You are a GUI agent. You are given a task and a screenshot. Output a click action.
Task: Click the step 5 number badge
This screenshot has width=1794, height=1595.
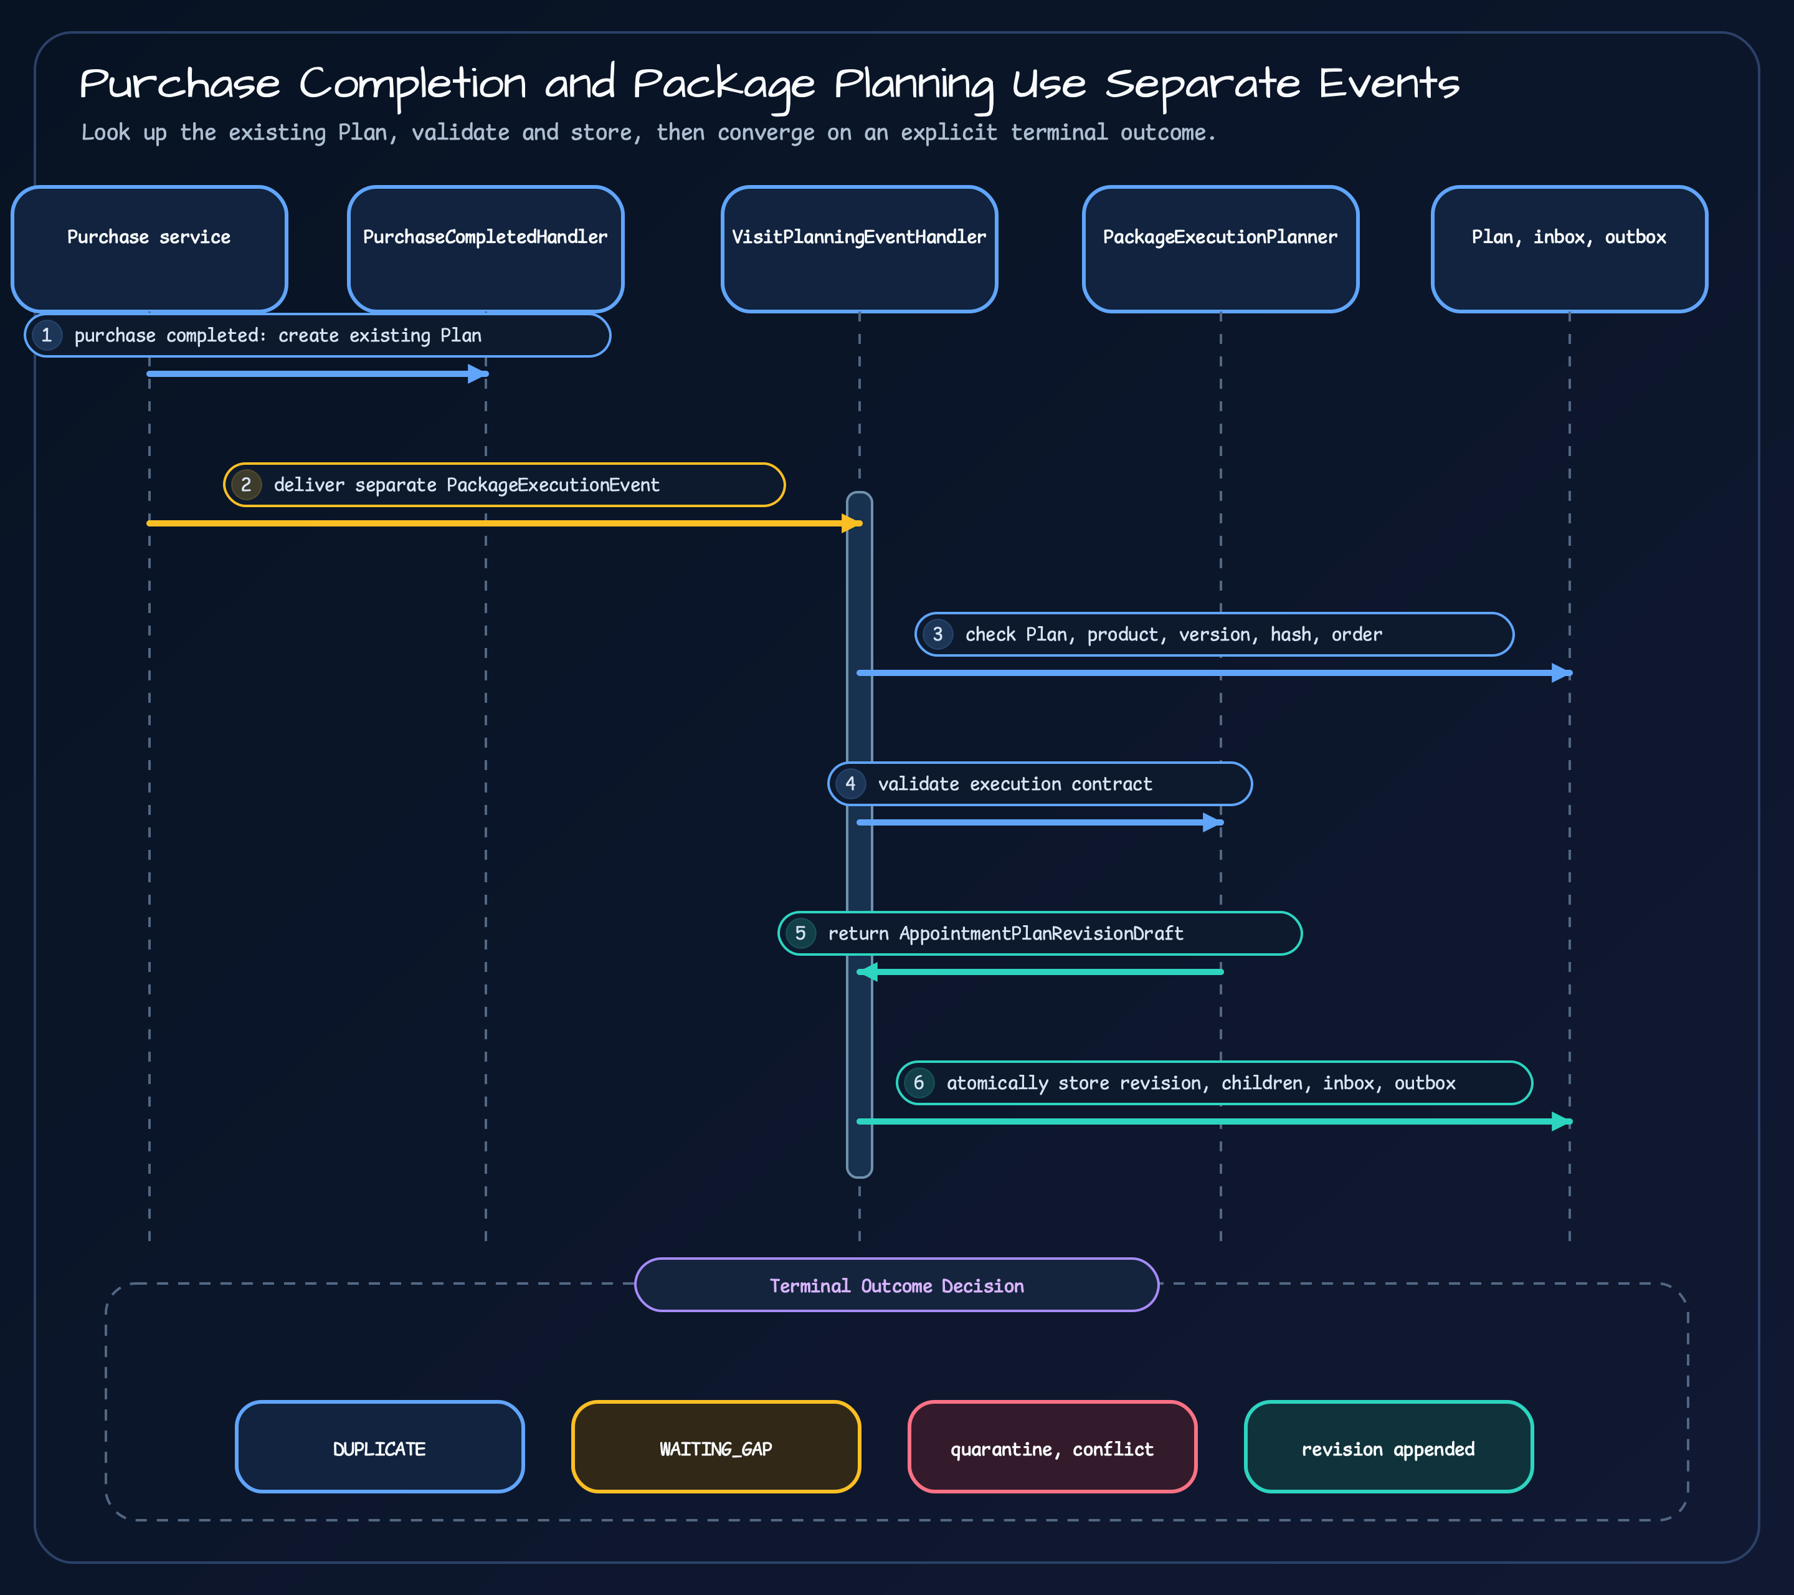click(x=800, y=933)
